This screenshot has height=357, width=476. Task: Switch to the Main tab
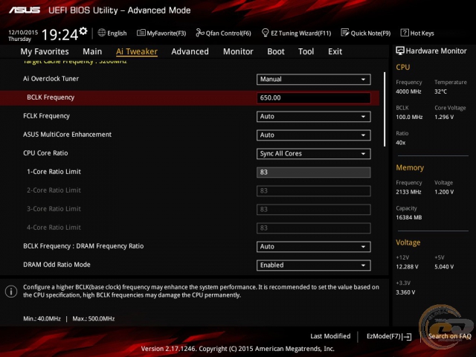pos(92,51)
